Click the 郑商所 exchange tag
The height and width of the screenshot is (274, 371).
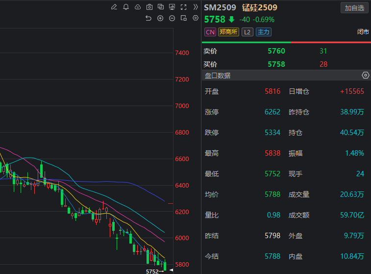pyautogui.click(x=228, y=32)
